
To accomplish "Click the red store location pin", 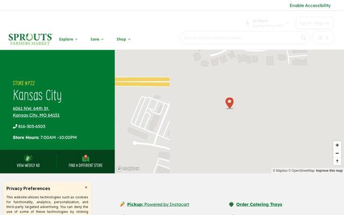I will click(x=230, y=103).
